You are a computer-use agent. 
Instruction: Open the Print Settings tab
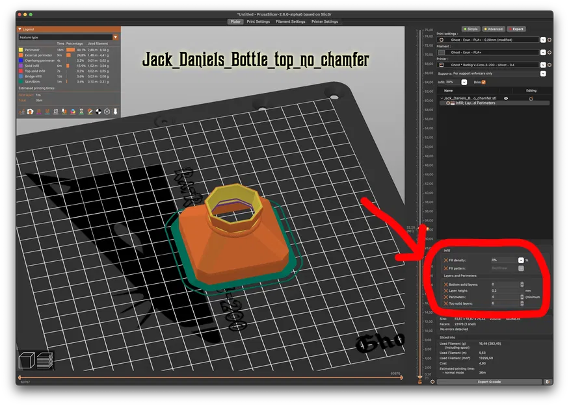[258, 21]
